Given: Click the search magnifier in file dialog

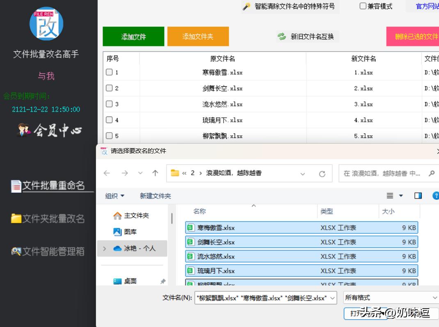Looking at the screenshot, I should tap(431, 173).
